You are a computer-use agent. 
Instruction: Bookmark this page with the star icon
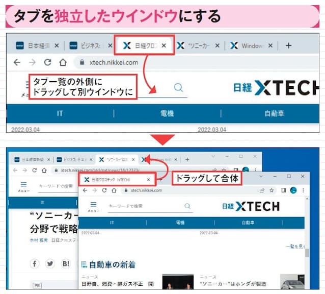click(272, 190)
